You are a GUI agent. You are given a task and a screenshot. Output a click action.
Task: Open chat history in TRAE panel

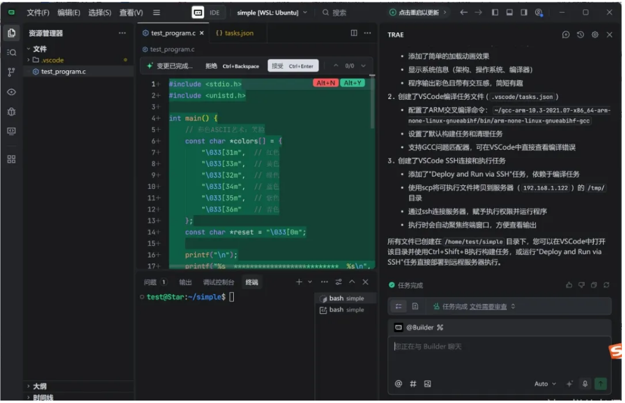click(580, 35)
